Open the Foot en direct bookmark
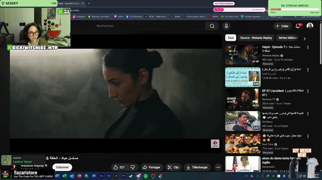Viewport: 322px width, 180px height. coord(194,17)
